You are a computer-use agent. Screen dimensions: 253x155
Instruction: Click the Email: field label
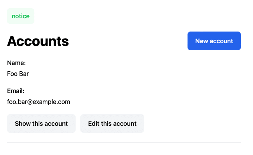point(16,91)
